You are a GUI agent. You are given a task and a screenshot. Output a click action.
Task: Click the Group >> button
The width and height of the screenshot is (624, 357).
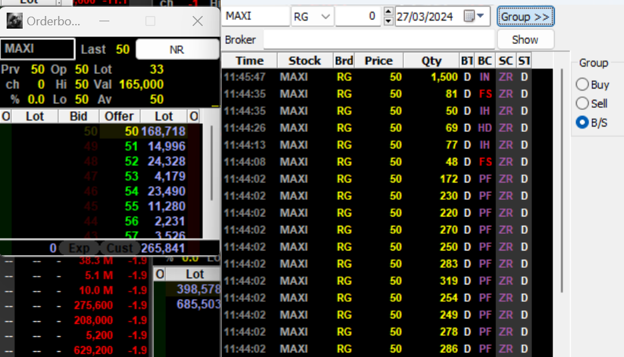tap(525, 16)
